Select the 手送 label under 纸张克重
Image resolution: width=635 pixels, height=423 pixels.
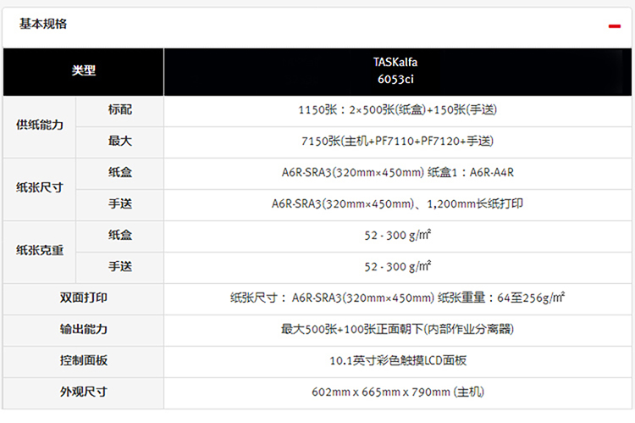coord(119,266)
